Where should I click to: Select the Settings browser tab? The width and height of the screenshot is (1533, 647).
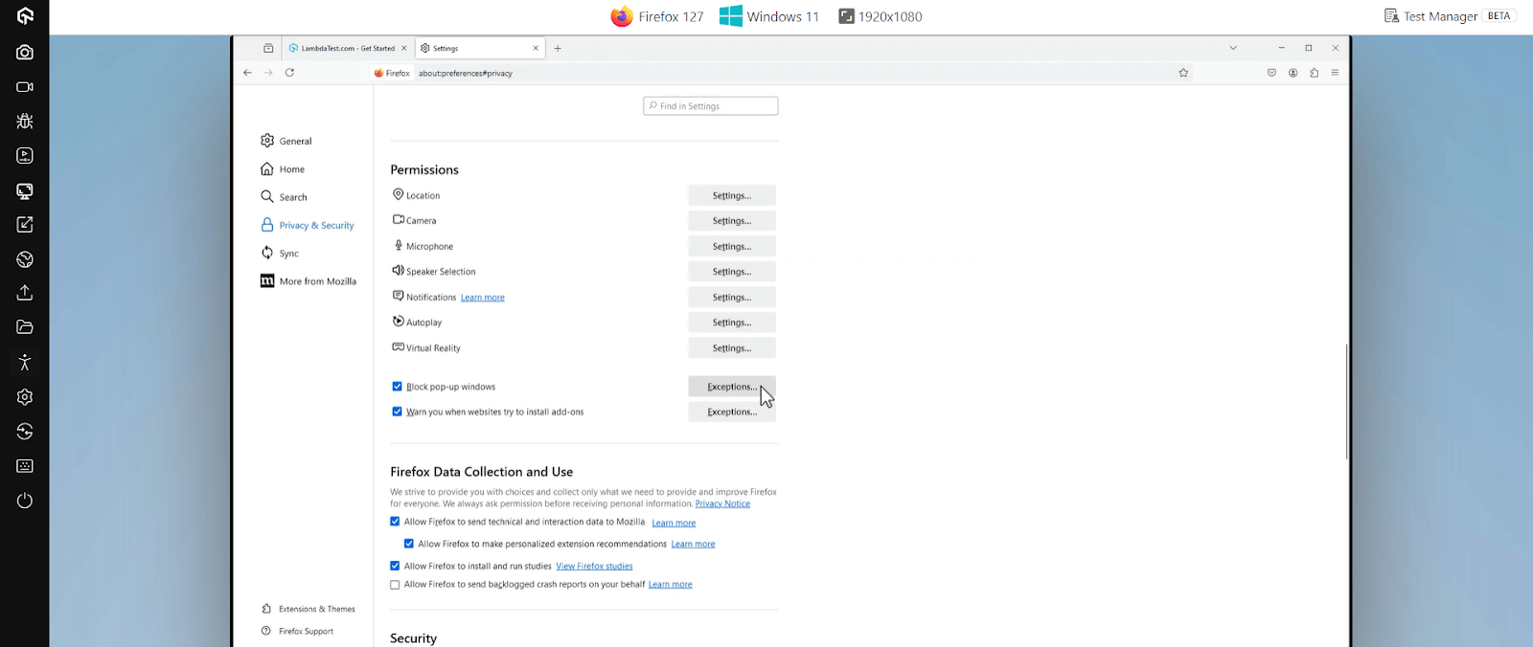tap(480, 48)
